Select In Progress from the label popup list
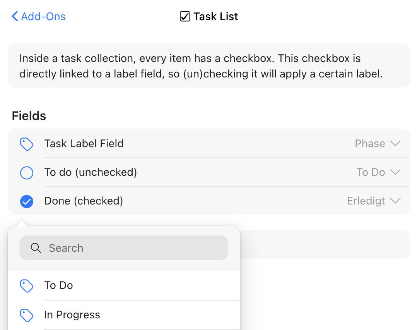 tap(72, 315)
